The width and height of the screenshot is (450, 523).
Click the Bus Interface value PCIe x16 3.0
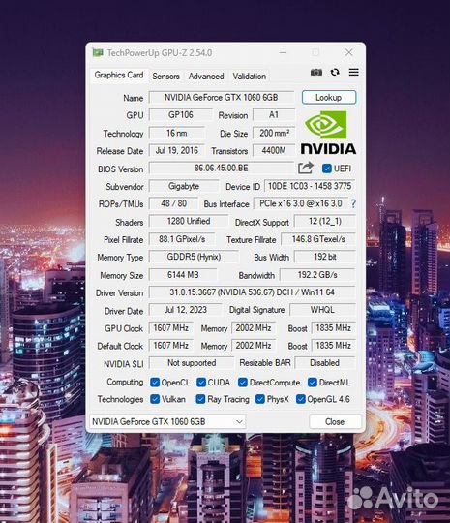[301, 203]
